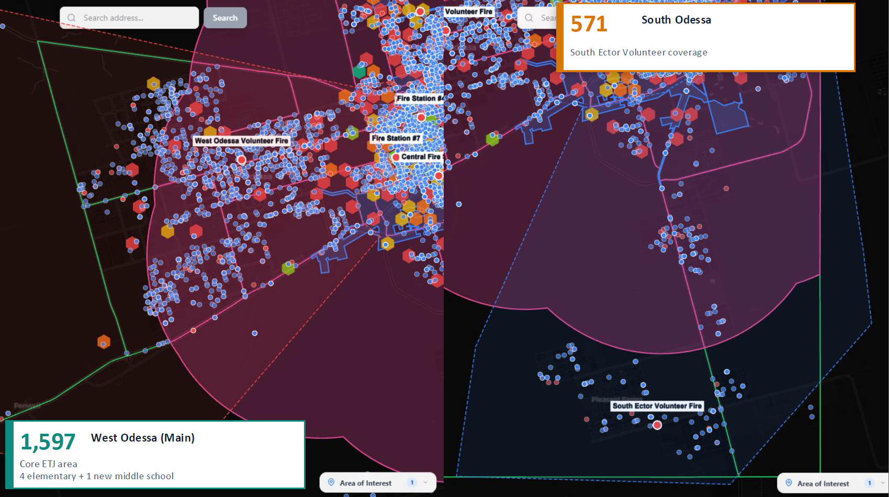
Task: Select the isolated orange hexagon near bottom-left boundary
Action: coord(104,342)
